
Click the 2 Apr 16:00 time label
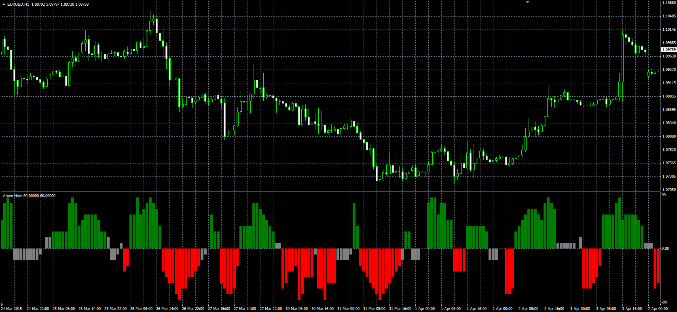point(554,309)
